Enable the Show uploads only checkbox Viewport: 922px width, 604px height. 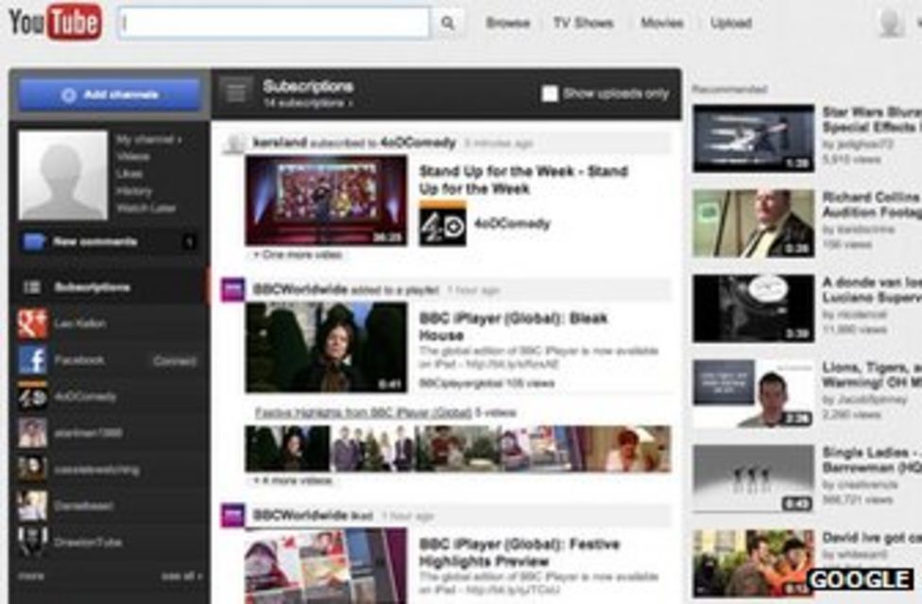coord(550,94)
